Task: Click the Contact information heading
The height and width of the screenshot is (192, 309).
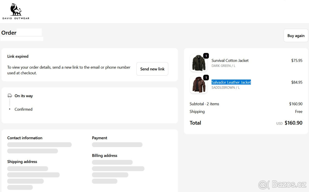Action: [25, 138]
